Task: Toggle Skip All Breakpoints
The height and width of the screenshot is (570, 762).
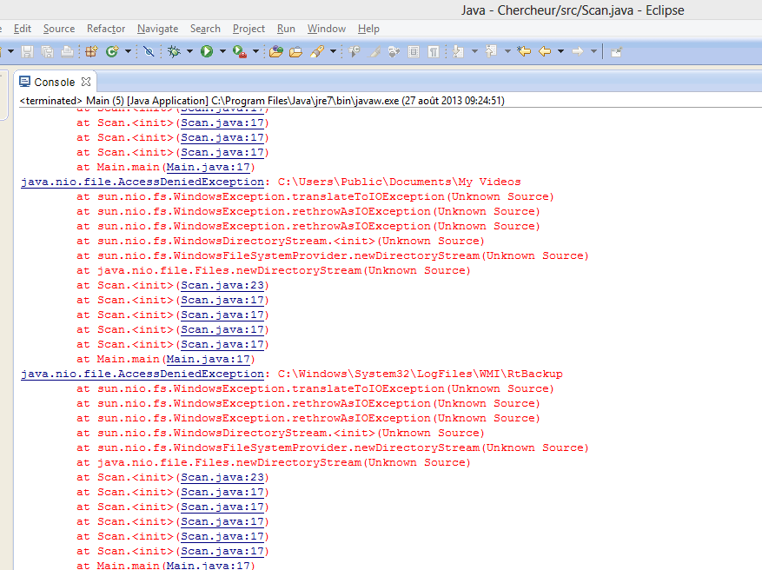Action: tap(148, 51)
